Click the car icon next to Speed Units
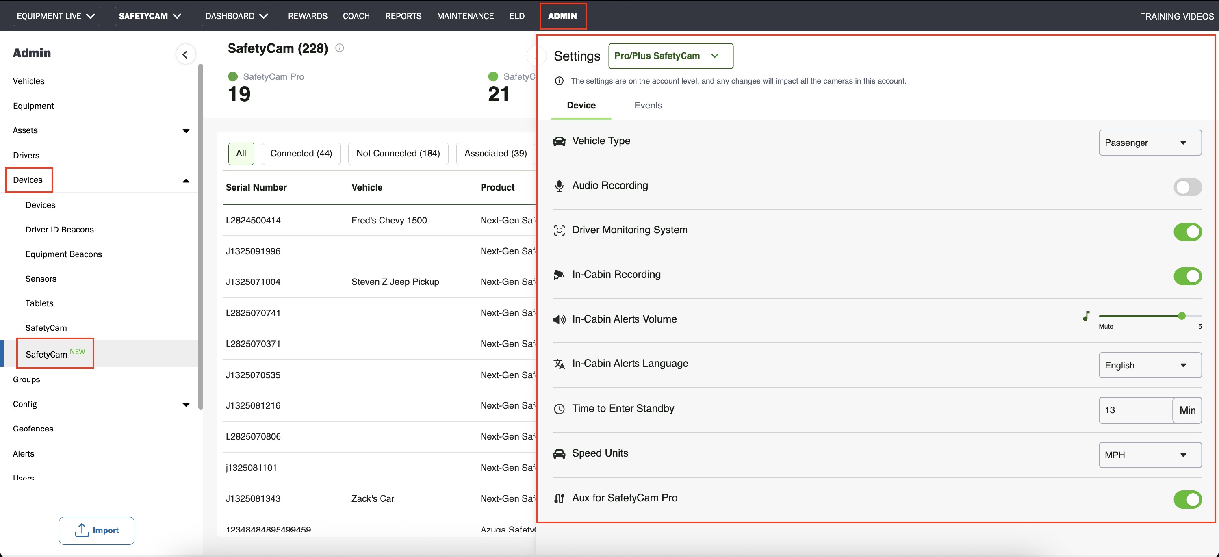Image resolution: width=1219 pixels, height=557 pixels. [x=559, y=454]
